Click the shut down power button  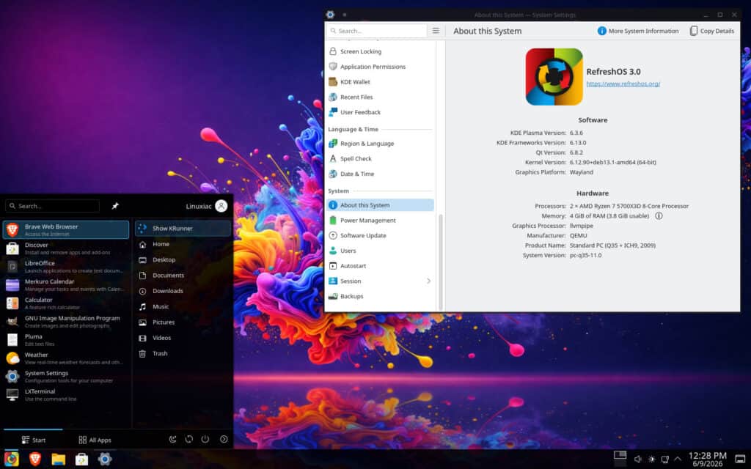pyautogui.click(x=205, y=440)
